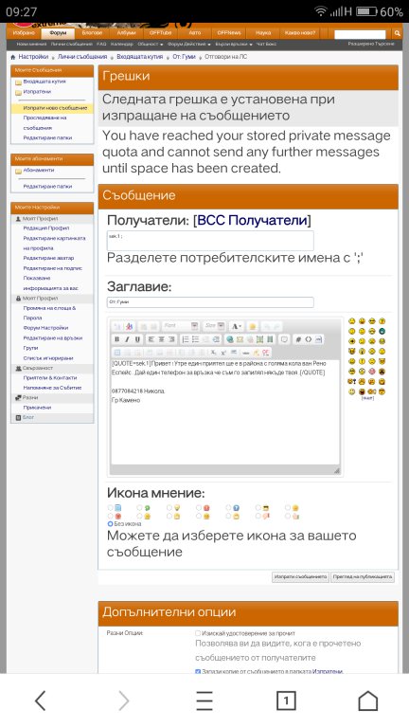Open the smilies toolbar button in editor
409x728 pixels.
(252, 326)
